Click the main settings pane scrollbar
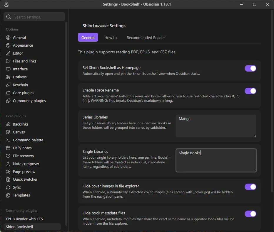 pos(272,101)
